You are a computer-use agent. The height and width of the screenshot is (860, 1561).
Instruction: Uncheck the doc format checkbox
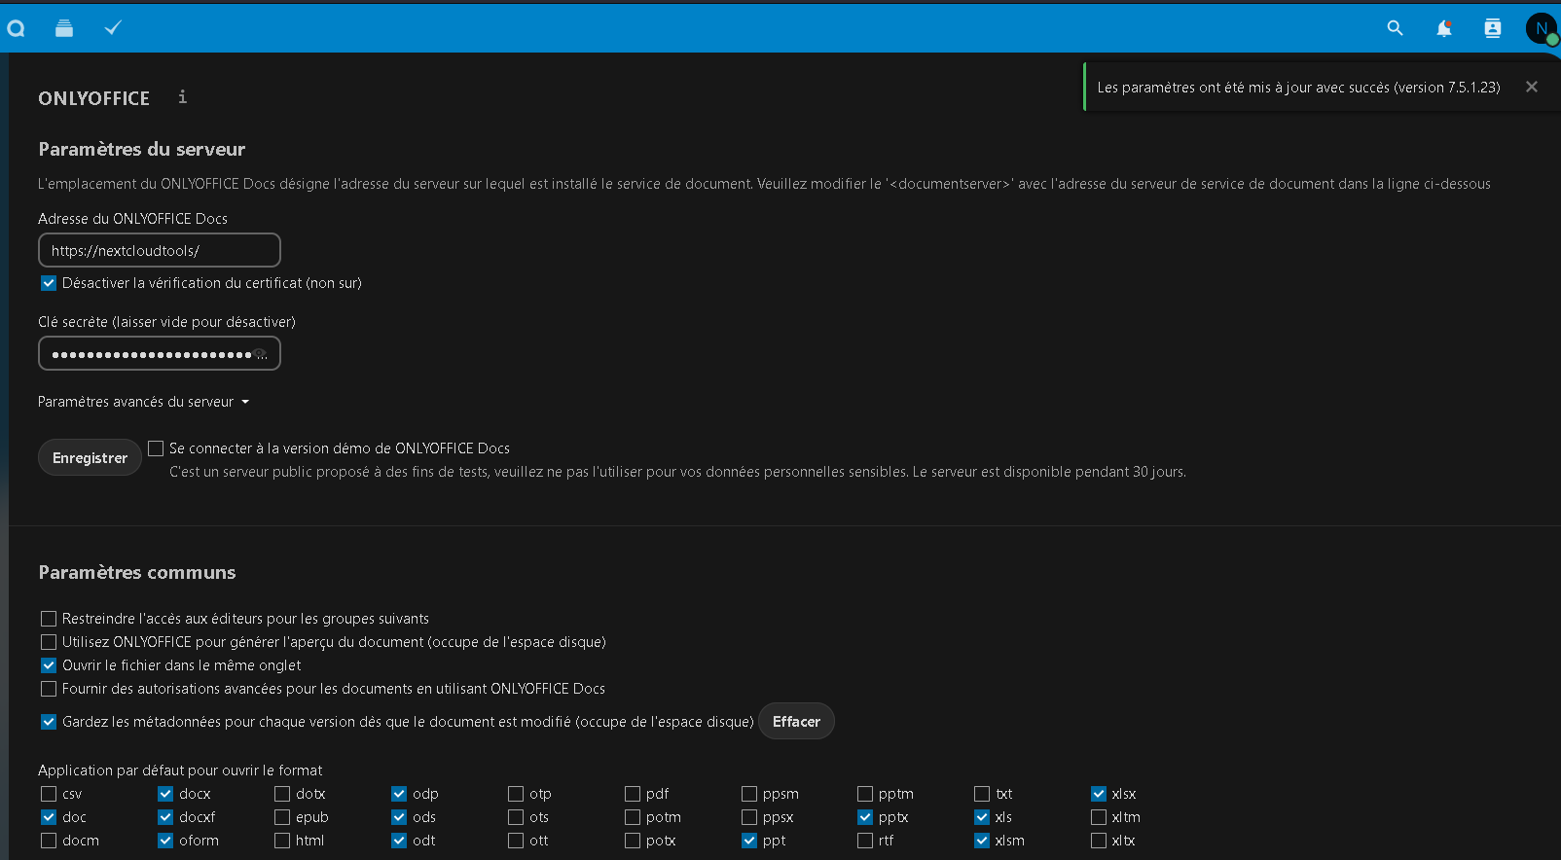pyautogui.click(x=49, y=817)
